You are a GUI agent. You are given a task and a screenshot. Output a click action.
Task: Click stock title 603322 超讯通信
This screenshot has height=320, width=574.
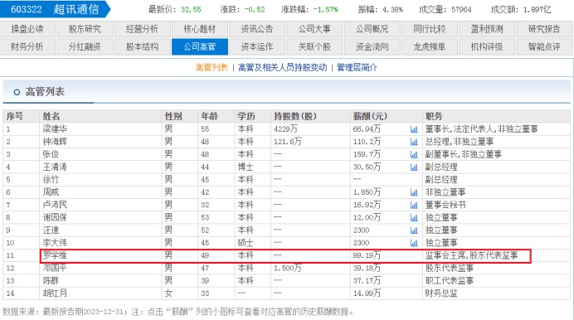point(55,9)
